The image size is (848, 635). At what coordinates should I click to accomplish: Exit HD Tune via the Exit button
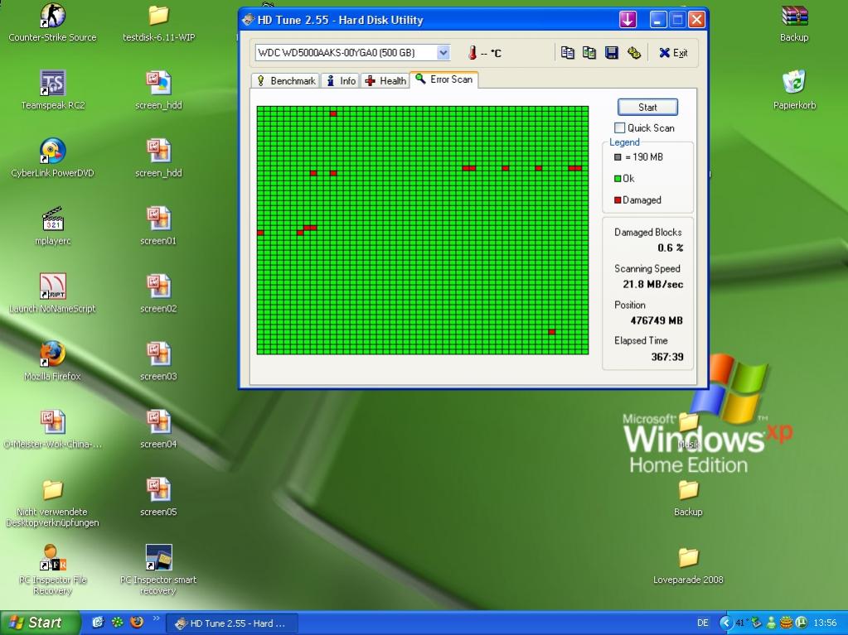click(673, 52)
